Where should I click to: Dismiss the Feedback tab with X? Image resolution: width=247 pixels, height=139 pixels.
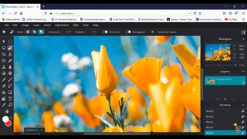[x=42, y=130]
